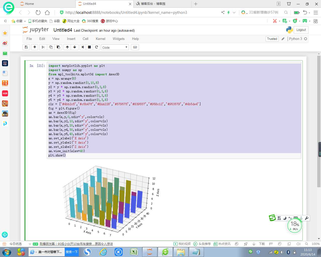321x257 pixels.
Task: Restart the kernel circular arrow
Action: [x=96, y=47]
